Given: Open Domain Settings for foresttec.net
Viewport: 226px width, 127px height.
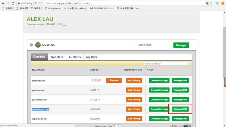Looking at the screenshot, I should (159, 80).
